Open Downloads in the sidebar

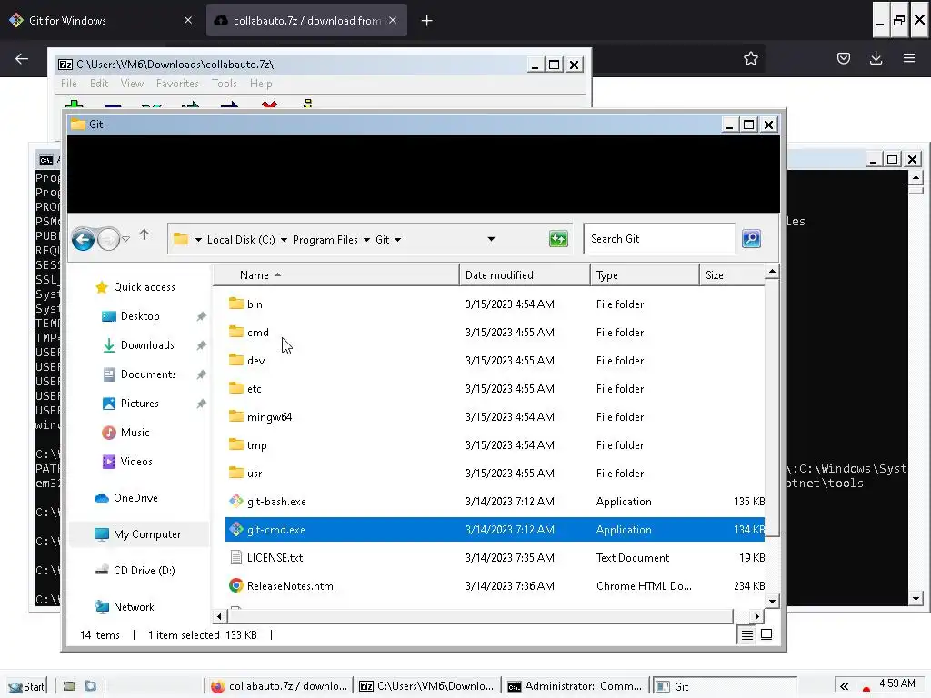147,345
